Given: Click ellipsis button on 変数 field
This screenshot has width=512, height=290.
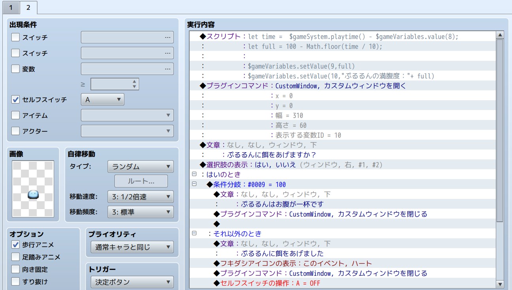Looking at the screenshot, I should pos(168,69).
